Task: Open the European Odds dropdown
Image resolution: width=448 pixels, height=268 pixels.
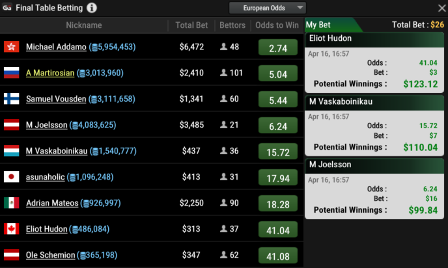Action: (x=268, y=8)
